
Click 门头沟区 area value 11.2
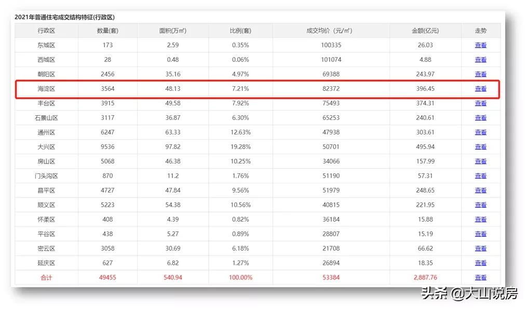pos(173,176)
